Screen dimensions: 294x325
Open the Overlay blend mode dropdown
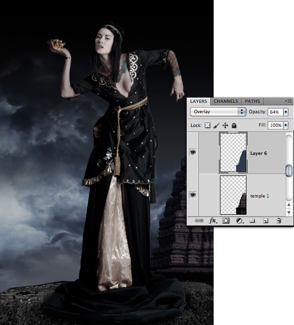coord(218,112)
